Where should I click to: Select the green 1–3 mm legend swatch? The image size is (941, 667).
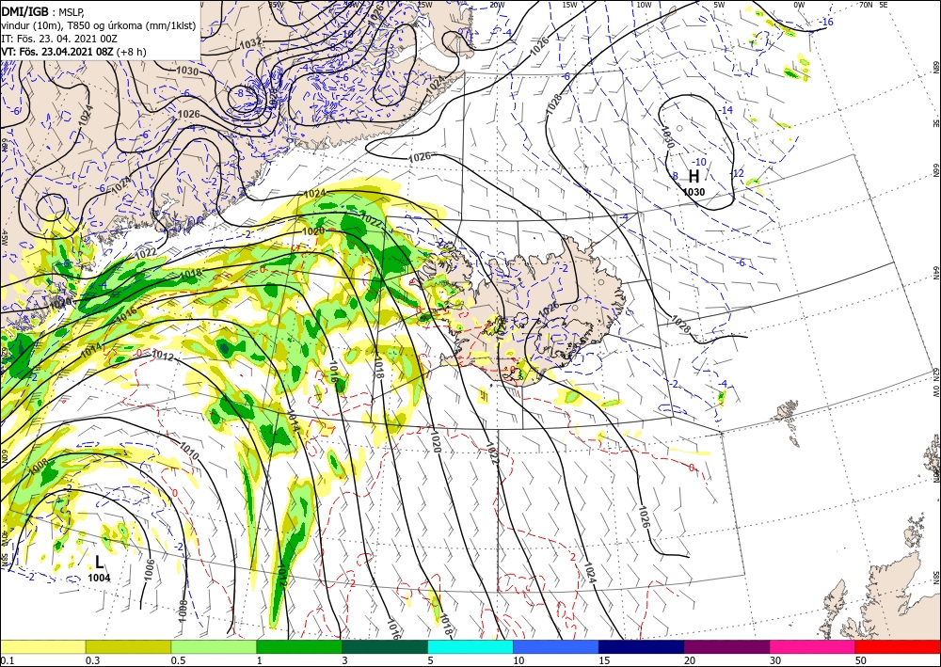(x=299, y=646)
